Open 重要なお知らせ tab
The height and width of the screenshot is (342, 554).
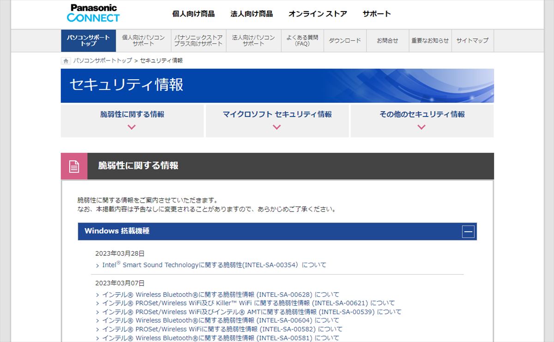[x=430, y=41]
